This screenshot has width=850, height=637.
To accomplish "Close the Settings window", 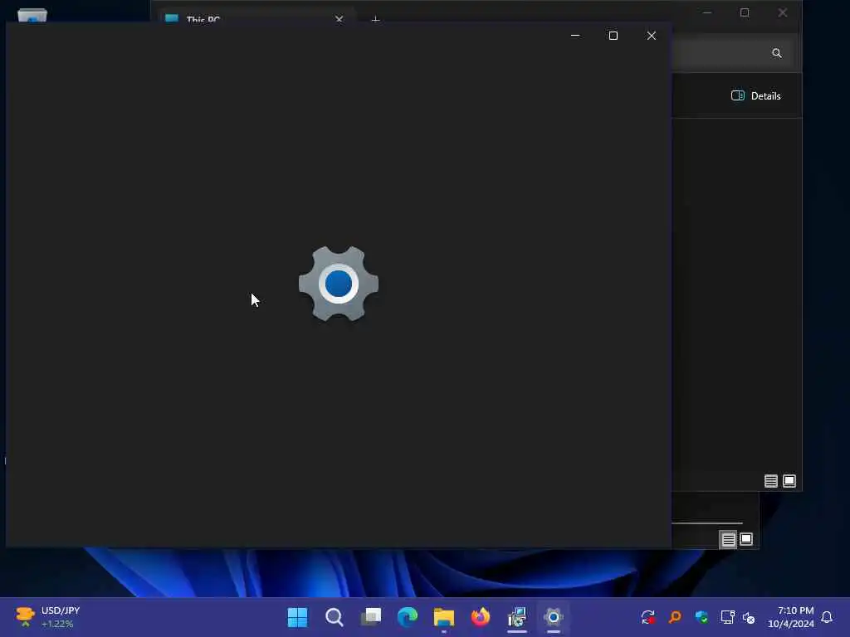I will [652, 36].
